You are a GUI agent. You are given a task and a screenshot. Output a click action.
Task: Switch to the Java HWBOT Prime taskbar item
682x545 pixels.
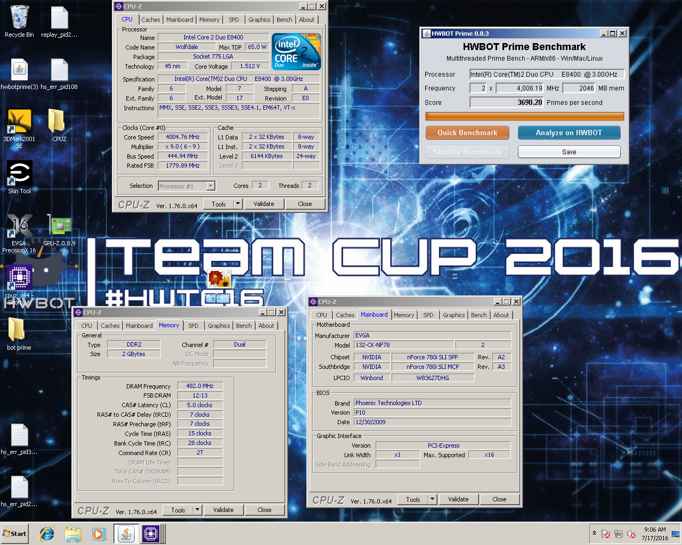(126, 534)
